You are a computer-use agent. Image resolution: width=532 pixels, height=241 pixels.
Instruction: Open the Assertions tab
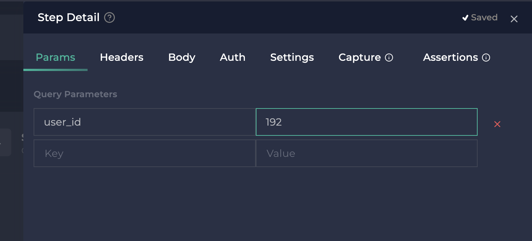450,58
